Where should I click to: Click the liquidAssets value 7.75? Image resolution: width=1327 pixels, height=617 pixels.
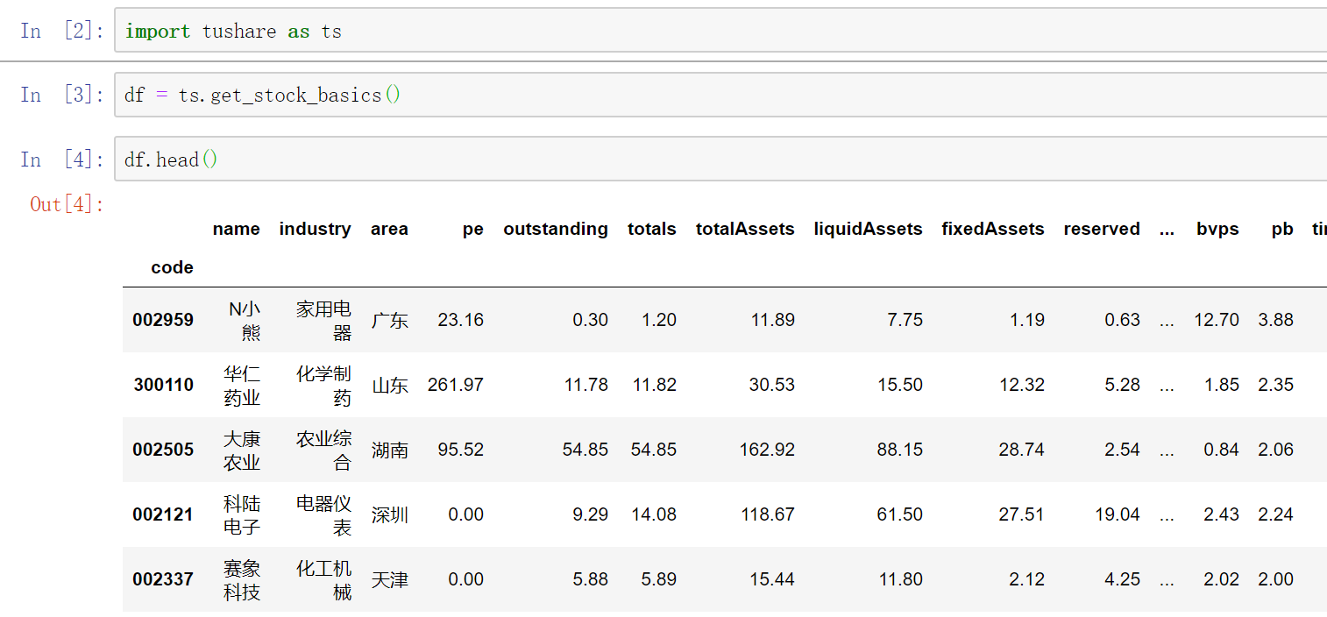click(x=905, y=320)
